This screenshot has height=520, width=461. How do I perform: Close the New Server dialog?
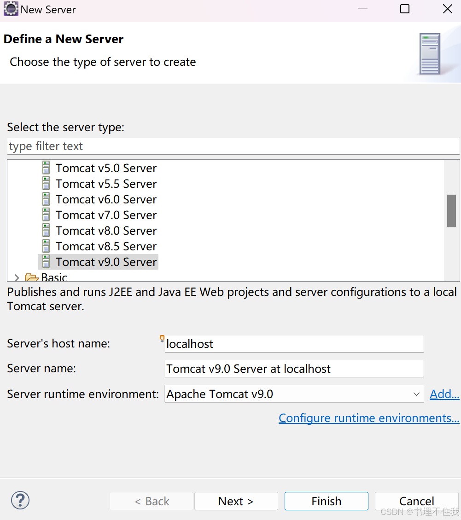click(x=447, y=9)
